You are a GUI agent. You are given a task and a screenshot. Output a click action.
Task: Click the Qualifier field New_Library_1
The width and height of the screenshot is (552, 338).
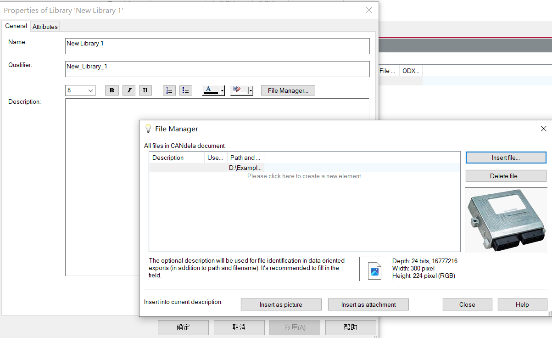click(217, 69)
